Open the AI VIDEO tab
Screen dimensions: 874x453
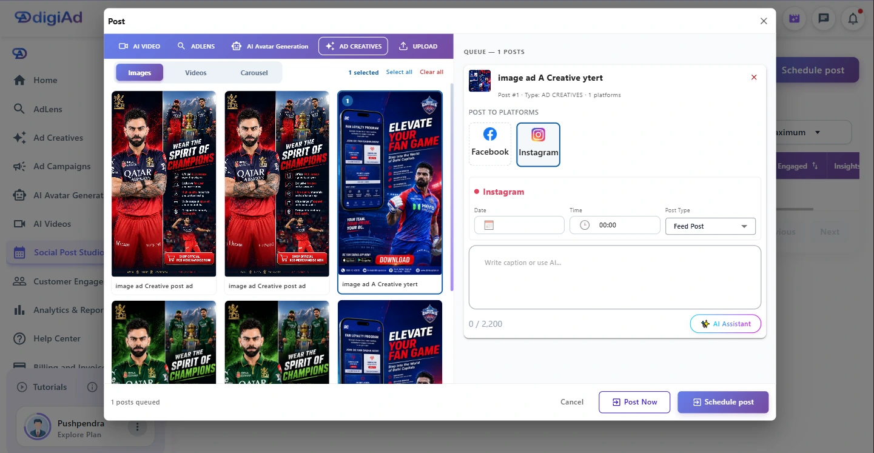click(x=139, y=46)
